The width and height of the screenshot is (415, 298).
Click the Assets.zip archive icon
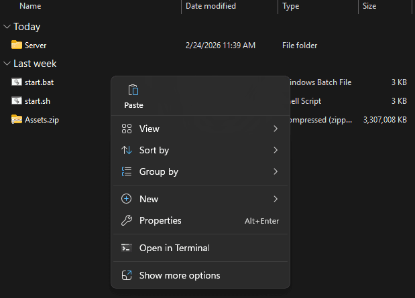17,120
